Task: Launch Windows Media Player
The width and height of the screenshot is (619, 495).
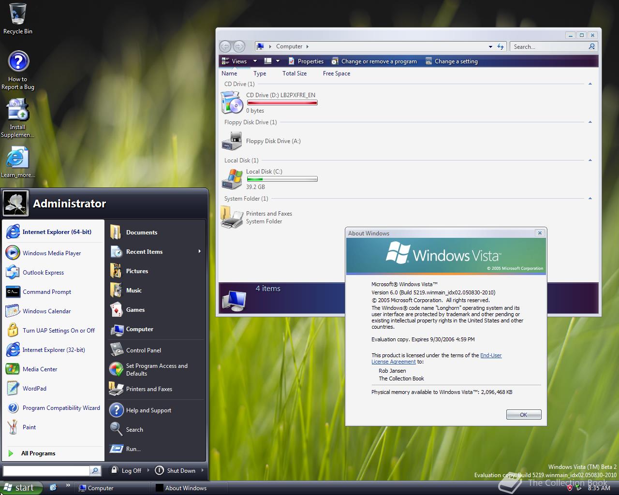Action: click(53, 253)
